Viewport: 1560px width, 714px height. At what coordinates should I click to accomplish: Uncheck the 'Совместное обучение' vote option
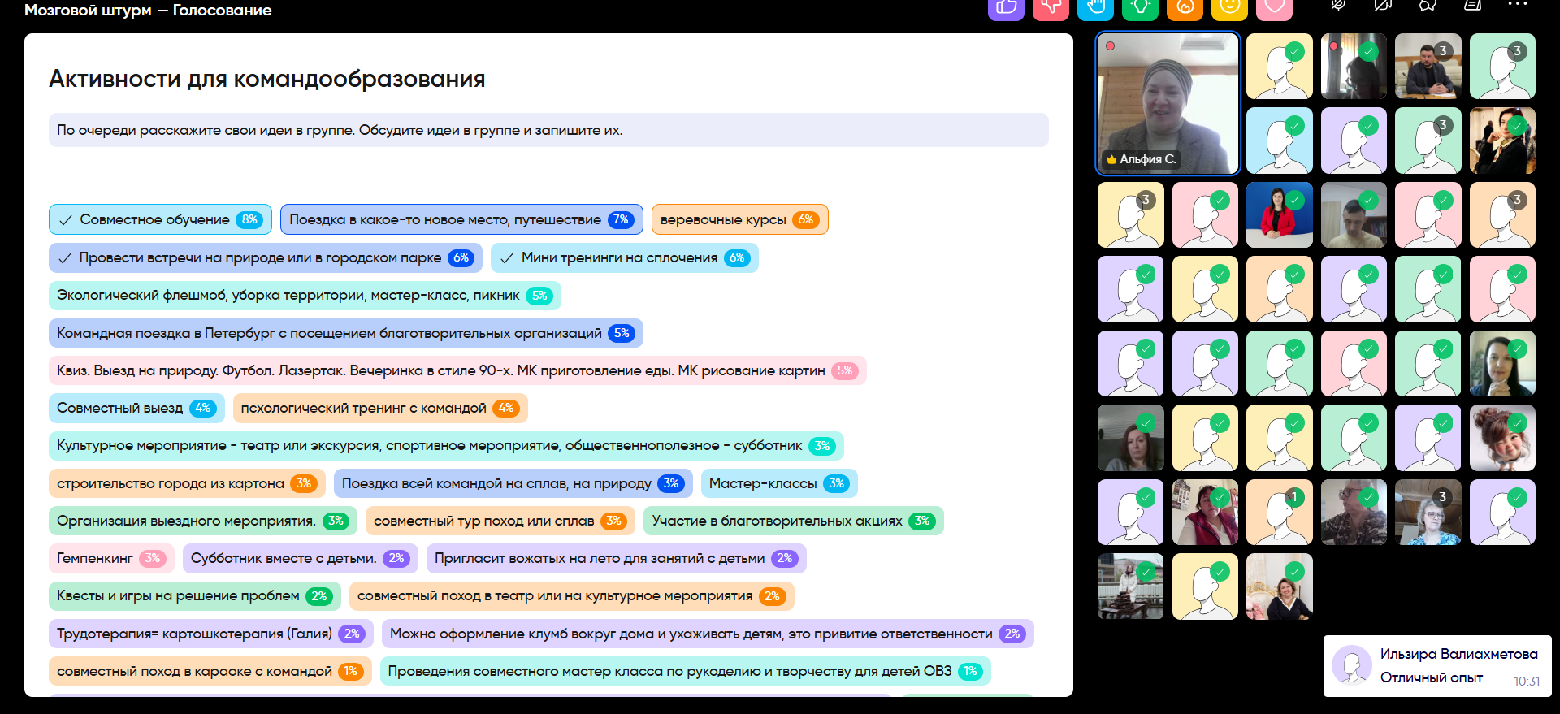coord(160,219)
